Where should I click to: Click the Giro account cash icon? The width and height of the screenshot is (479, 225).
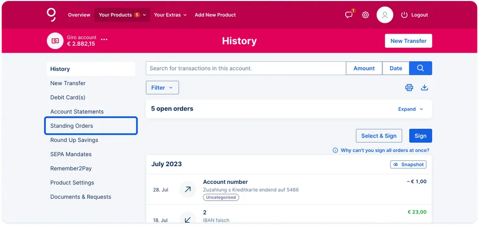[x=55, y=41]
